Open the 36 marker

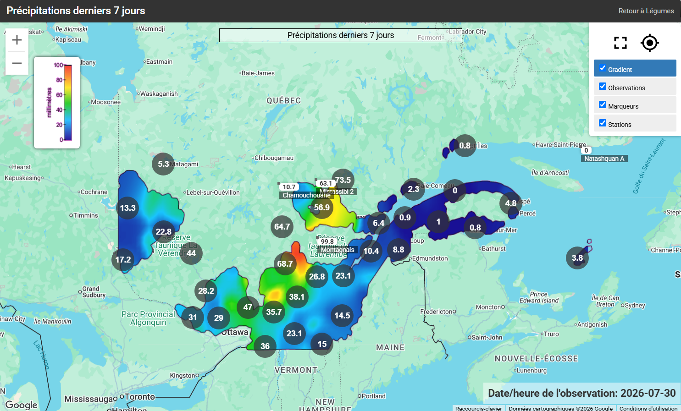click(265, 346)
